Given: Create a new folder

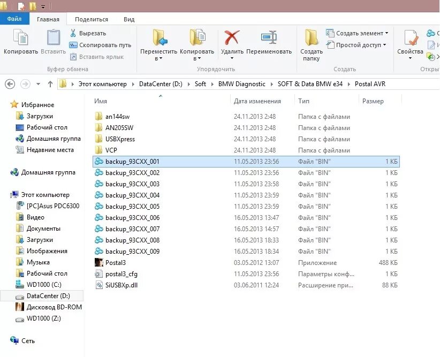Looking at the screenshot, I should pos(312,45).
